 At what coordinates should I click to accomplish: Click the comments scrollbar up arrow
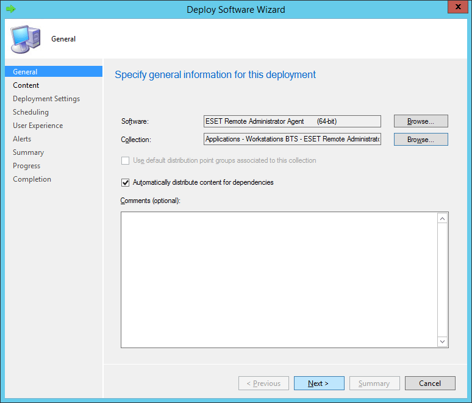coord(443,218)
